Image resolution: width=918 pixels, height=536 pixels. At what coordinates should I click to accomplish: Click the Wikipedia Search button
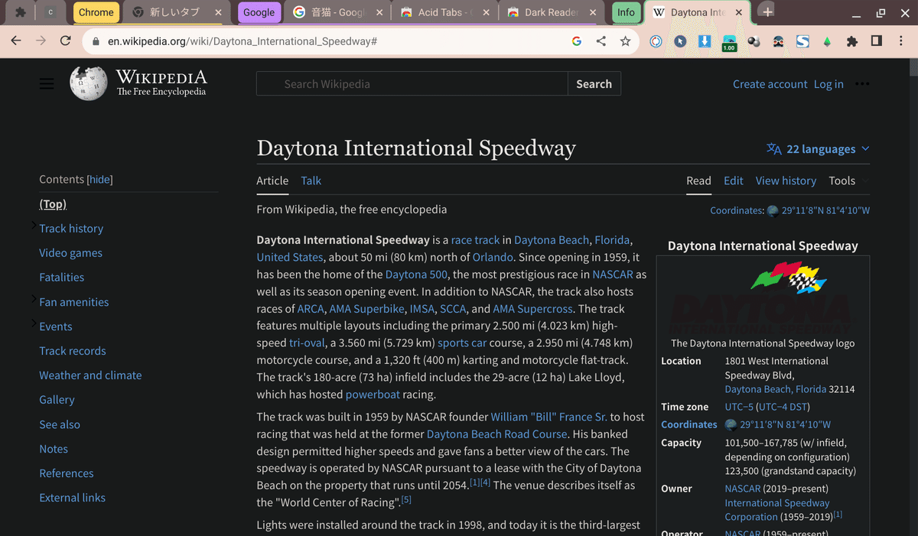[x=594, y=84]
